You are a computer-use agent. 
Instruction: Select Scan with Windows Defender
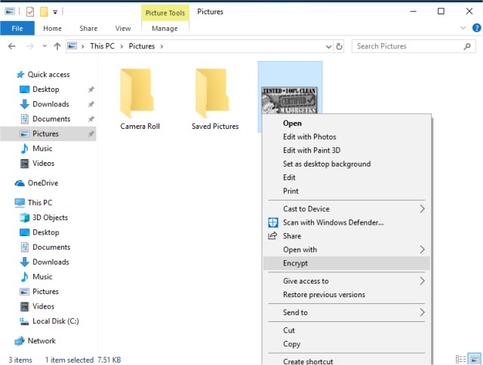(x=333, y=222)
